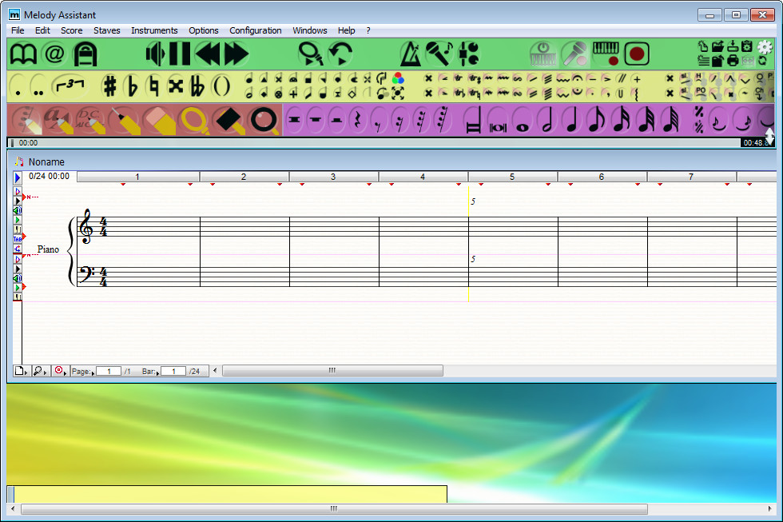
Task: Select the pencil note-editing tool
Action: (x=26, y=121)
